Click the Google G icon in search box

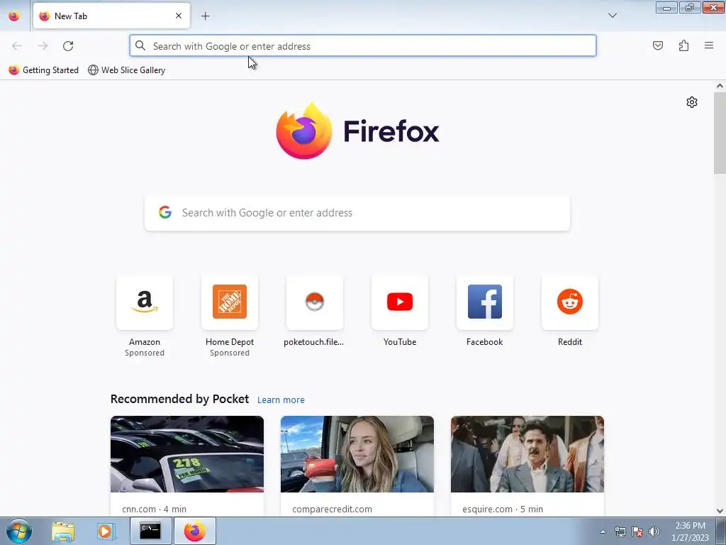point(165,213)
